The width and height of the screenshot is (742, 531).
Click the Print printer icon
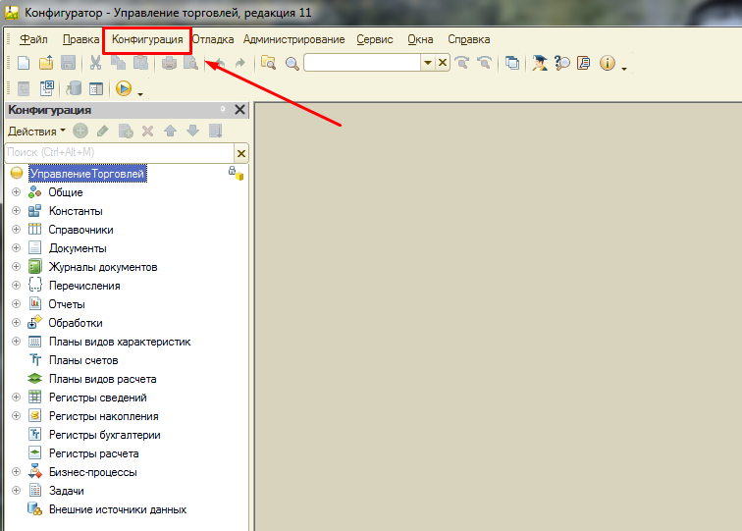169,63
